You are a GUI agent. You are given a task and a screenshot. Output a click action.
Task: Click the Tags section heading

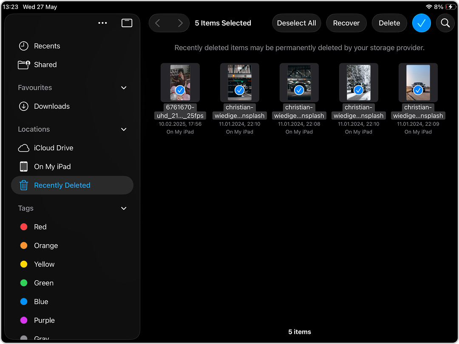point(26,208)
